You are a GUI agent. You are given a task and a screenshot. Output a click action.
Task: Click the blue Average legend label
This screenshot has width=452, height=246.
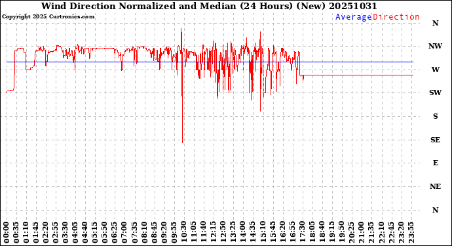tap(354, 17)
